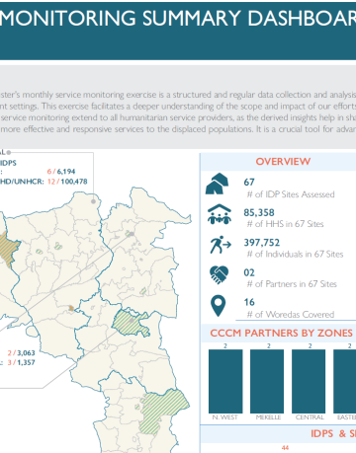Viewport: 356px width, 453px height.
Task: Click the 12 / 100,478 UNHCR label
Action: 67,182
